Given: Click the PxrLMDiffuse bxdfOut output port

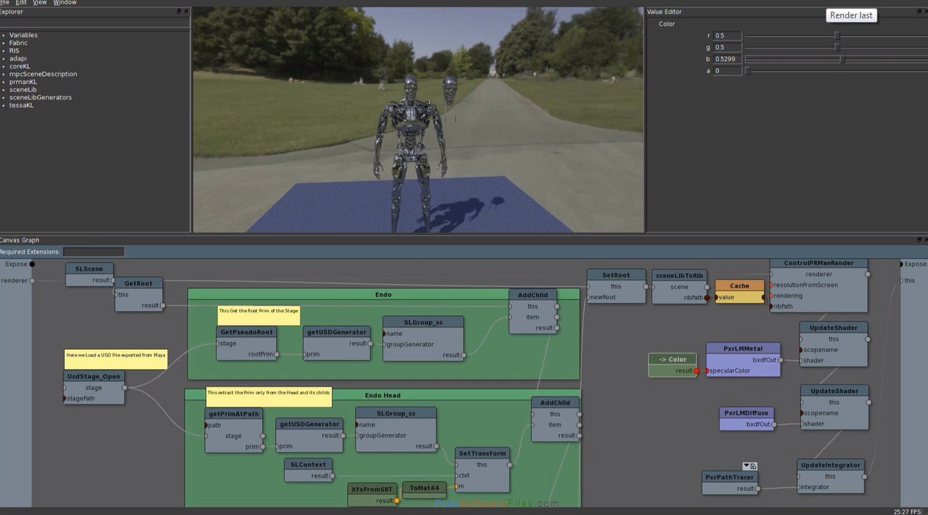Looking at the screenshot, I should point(774,424).
